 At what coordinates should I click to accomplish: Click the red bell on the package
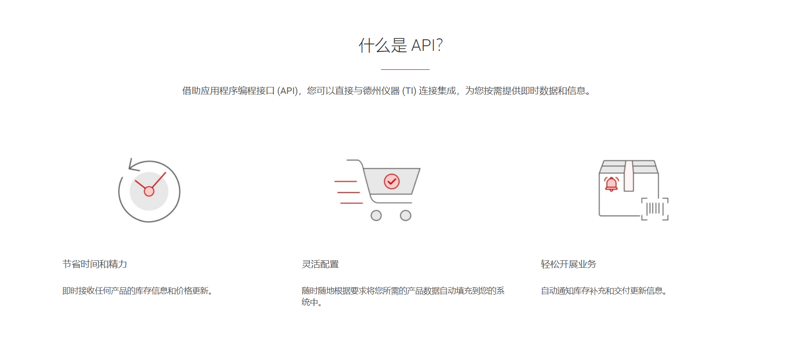[611, 184]
